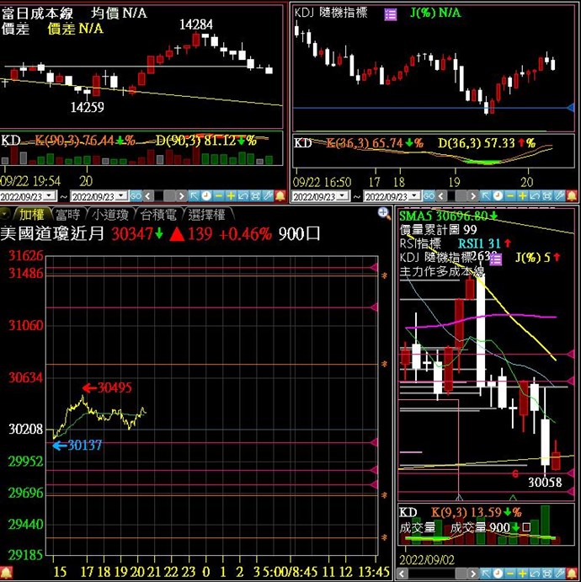Click the SMA5 30696.80 indicator label
Viewport: 581px width, 582px height.
point(449,216)
